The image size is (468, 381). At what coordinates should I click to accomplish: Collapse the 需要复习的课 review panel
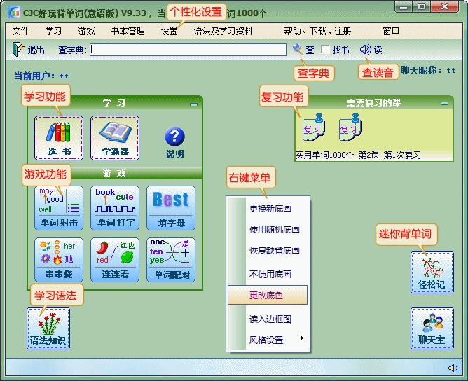coord(444,104)
